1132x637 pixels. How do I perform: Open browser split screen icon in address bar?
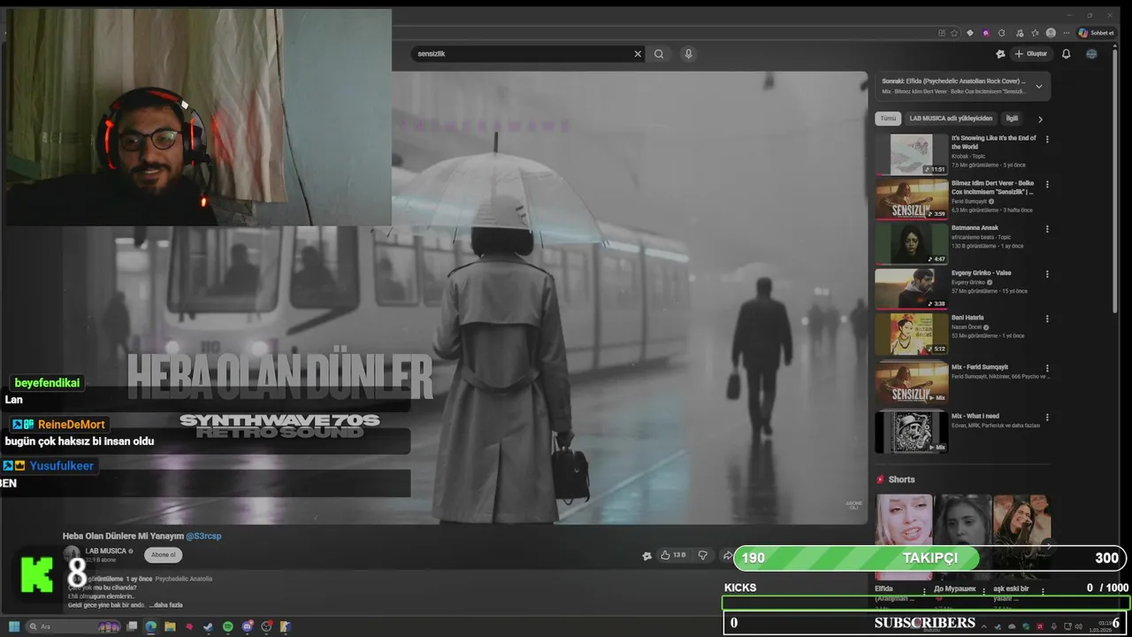(x=942, y=33)
